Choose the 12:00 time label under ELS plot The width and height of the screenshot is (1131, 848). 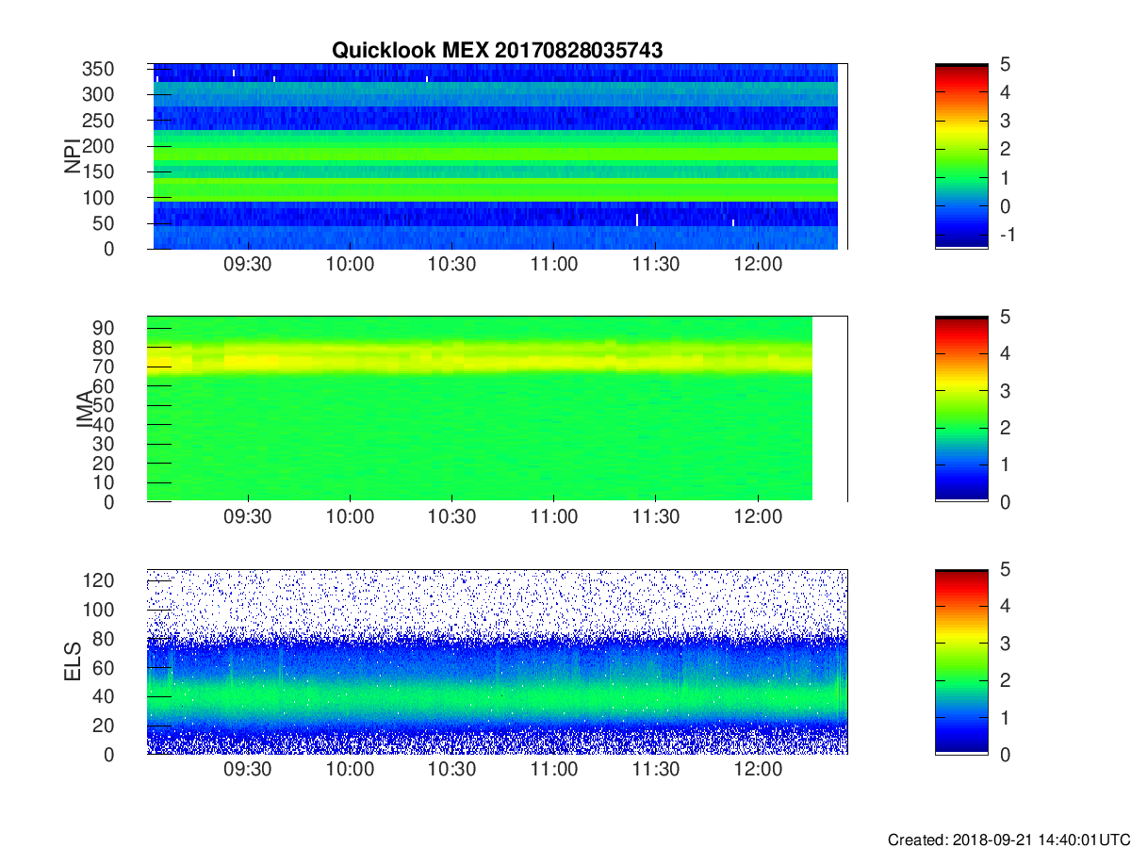click(x=758, y=770)
